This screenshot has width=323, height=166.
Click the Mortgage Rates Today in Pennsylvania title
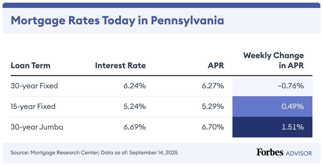(x=117, y=20)
